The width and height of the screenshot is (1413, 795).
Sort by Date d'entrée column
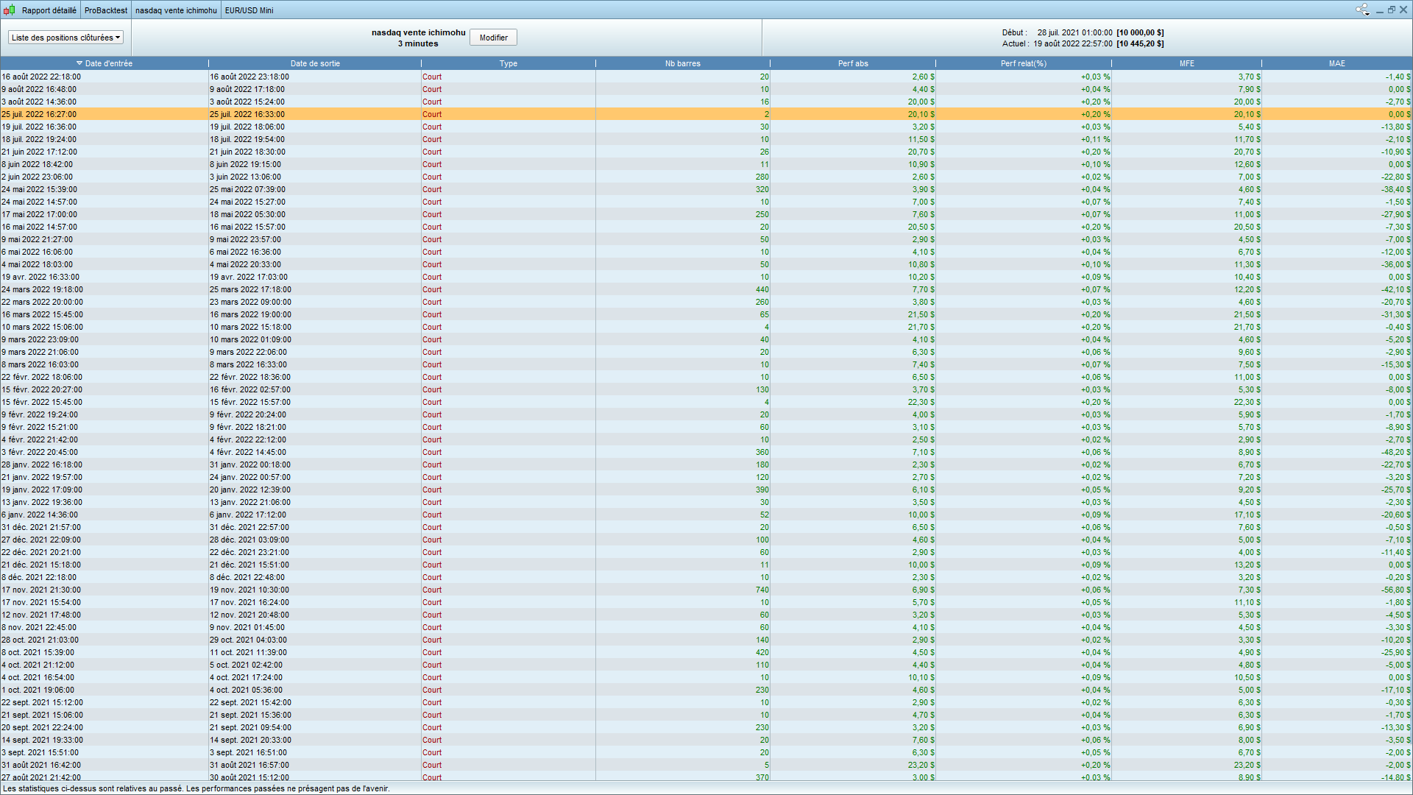(105, 63)
